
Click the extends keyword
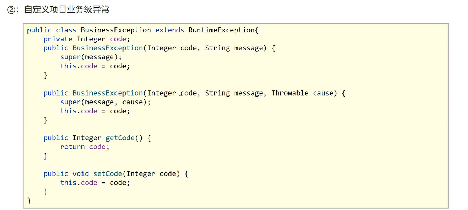pyautogui.click(x=169, y=30)
